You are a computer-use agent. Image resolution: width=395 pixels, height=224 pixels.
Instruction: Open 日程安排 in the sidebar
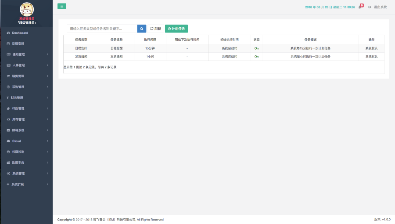(18, 44)
